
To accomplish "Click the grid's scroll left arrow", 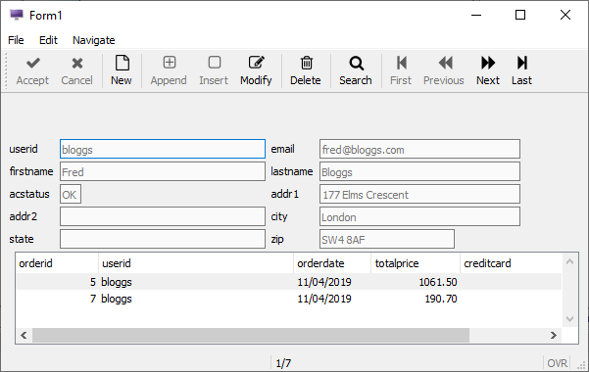I will point(25,335).
